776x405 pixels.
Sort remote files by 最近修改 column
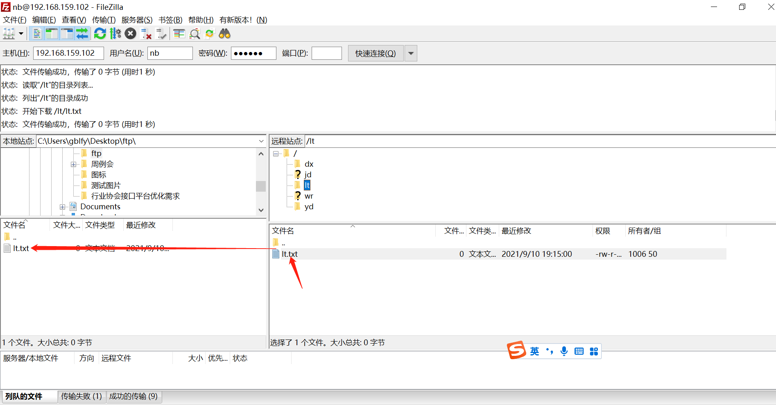coord(545,231)
